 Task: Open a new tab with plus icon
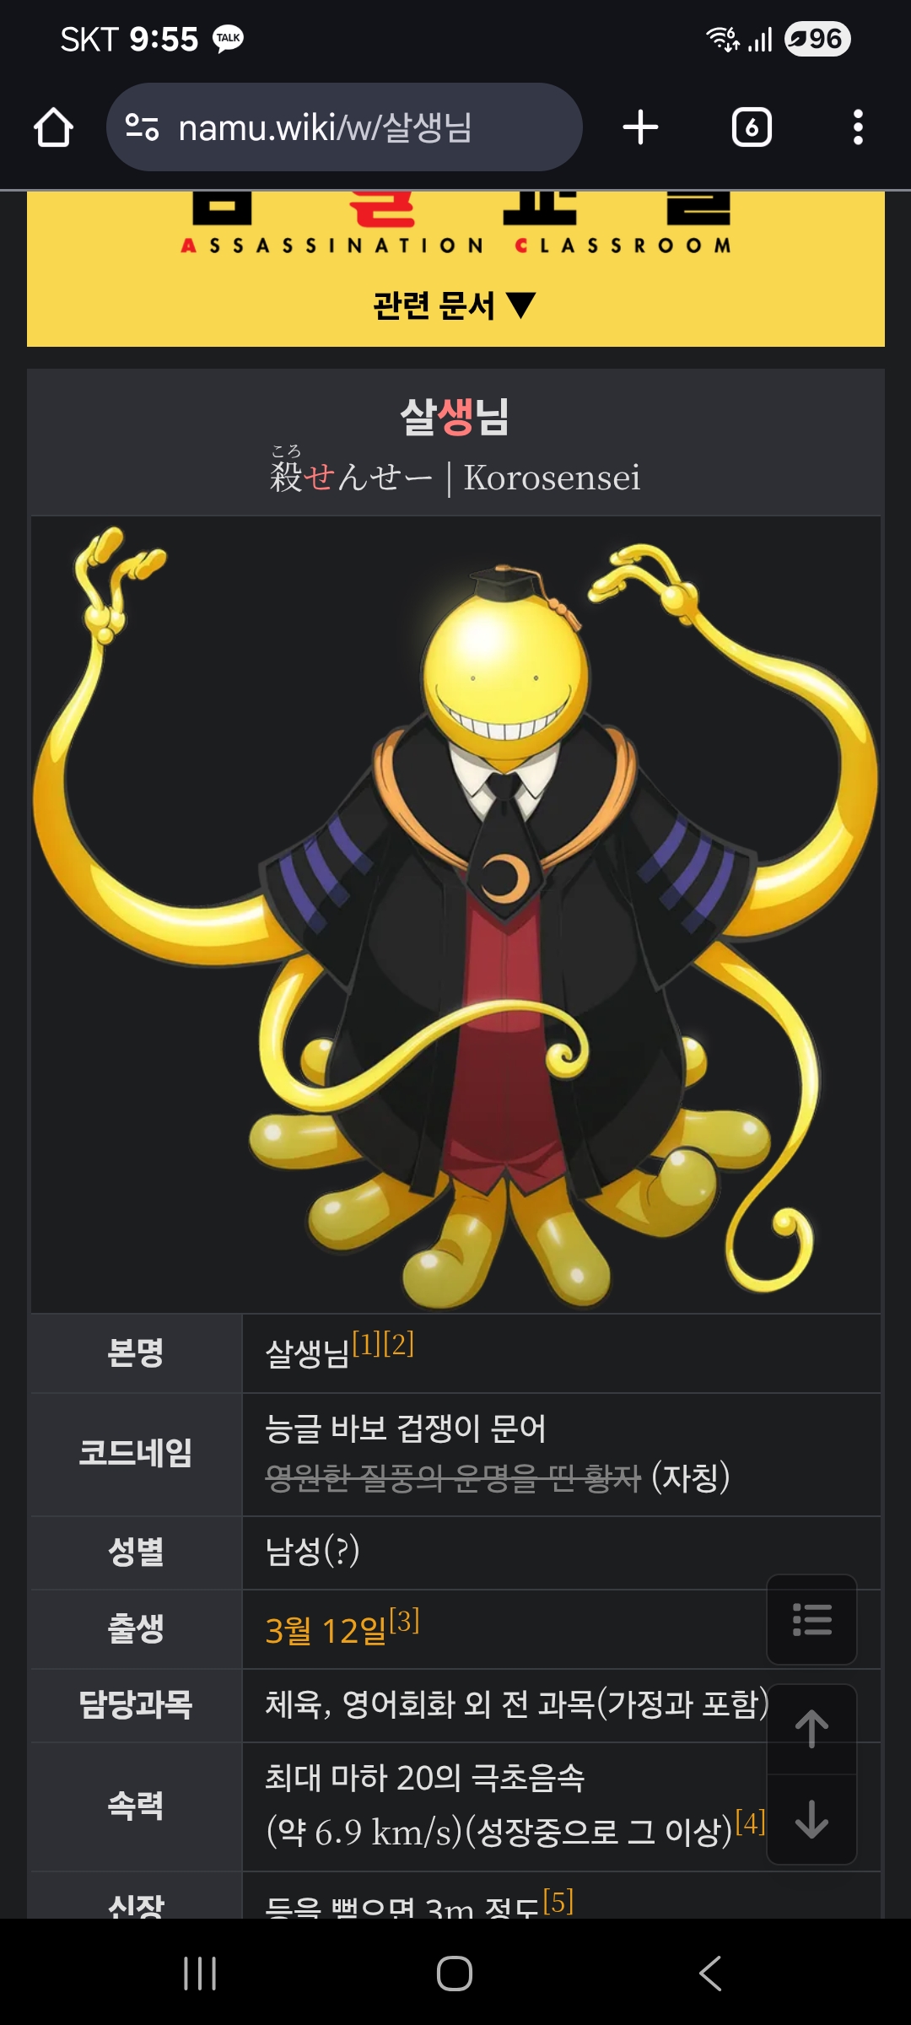point(640,127)
